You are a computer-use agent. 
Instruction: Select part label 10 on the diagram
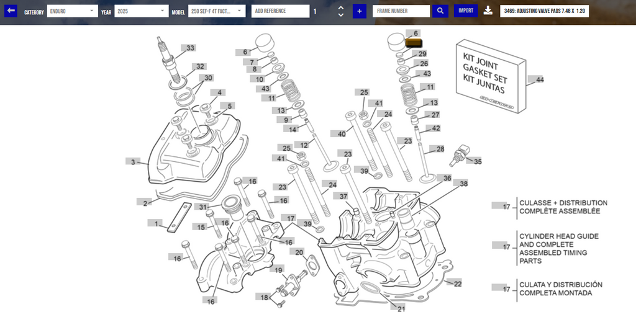click(258, 79)
